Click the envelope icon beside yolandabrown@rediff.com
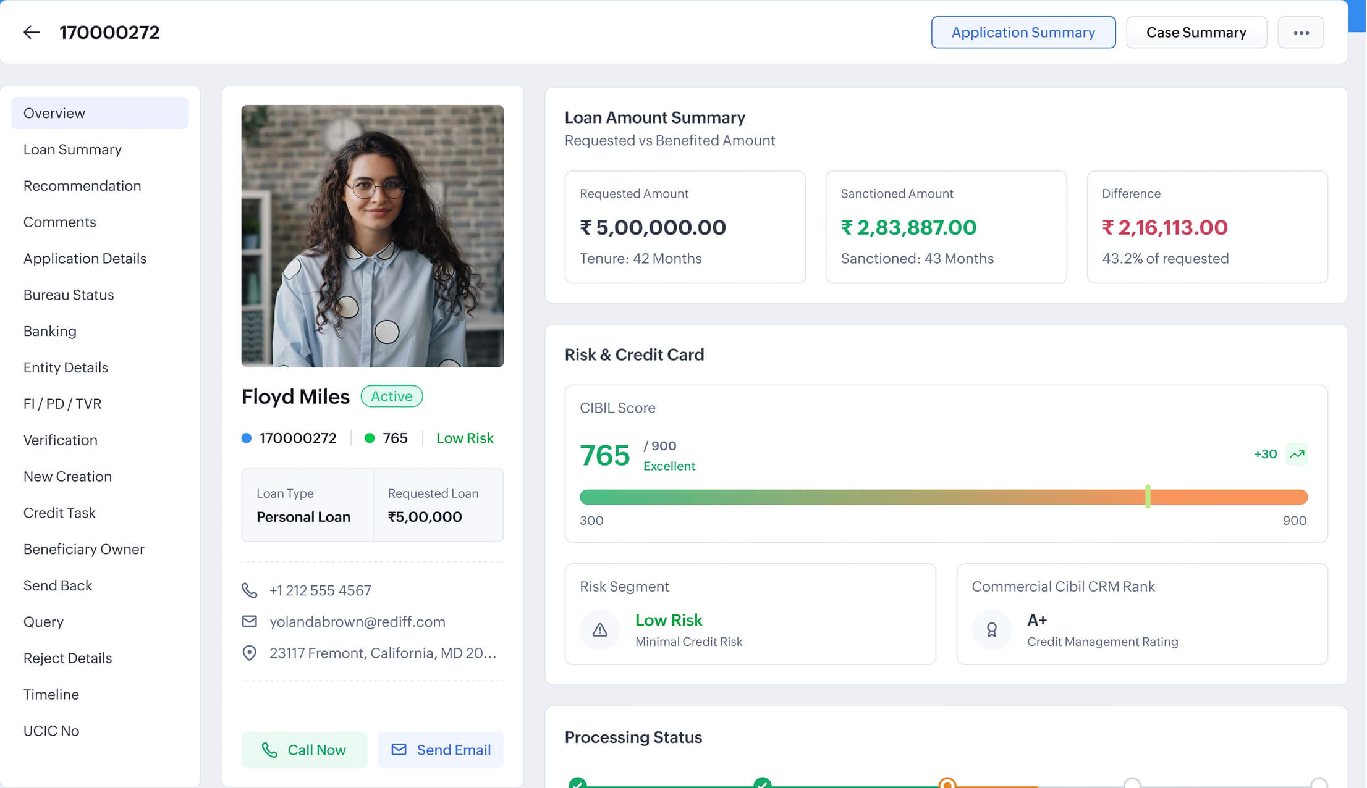 (249, 621)
